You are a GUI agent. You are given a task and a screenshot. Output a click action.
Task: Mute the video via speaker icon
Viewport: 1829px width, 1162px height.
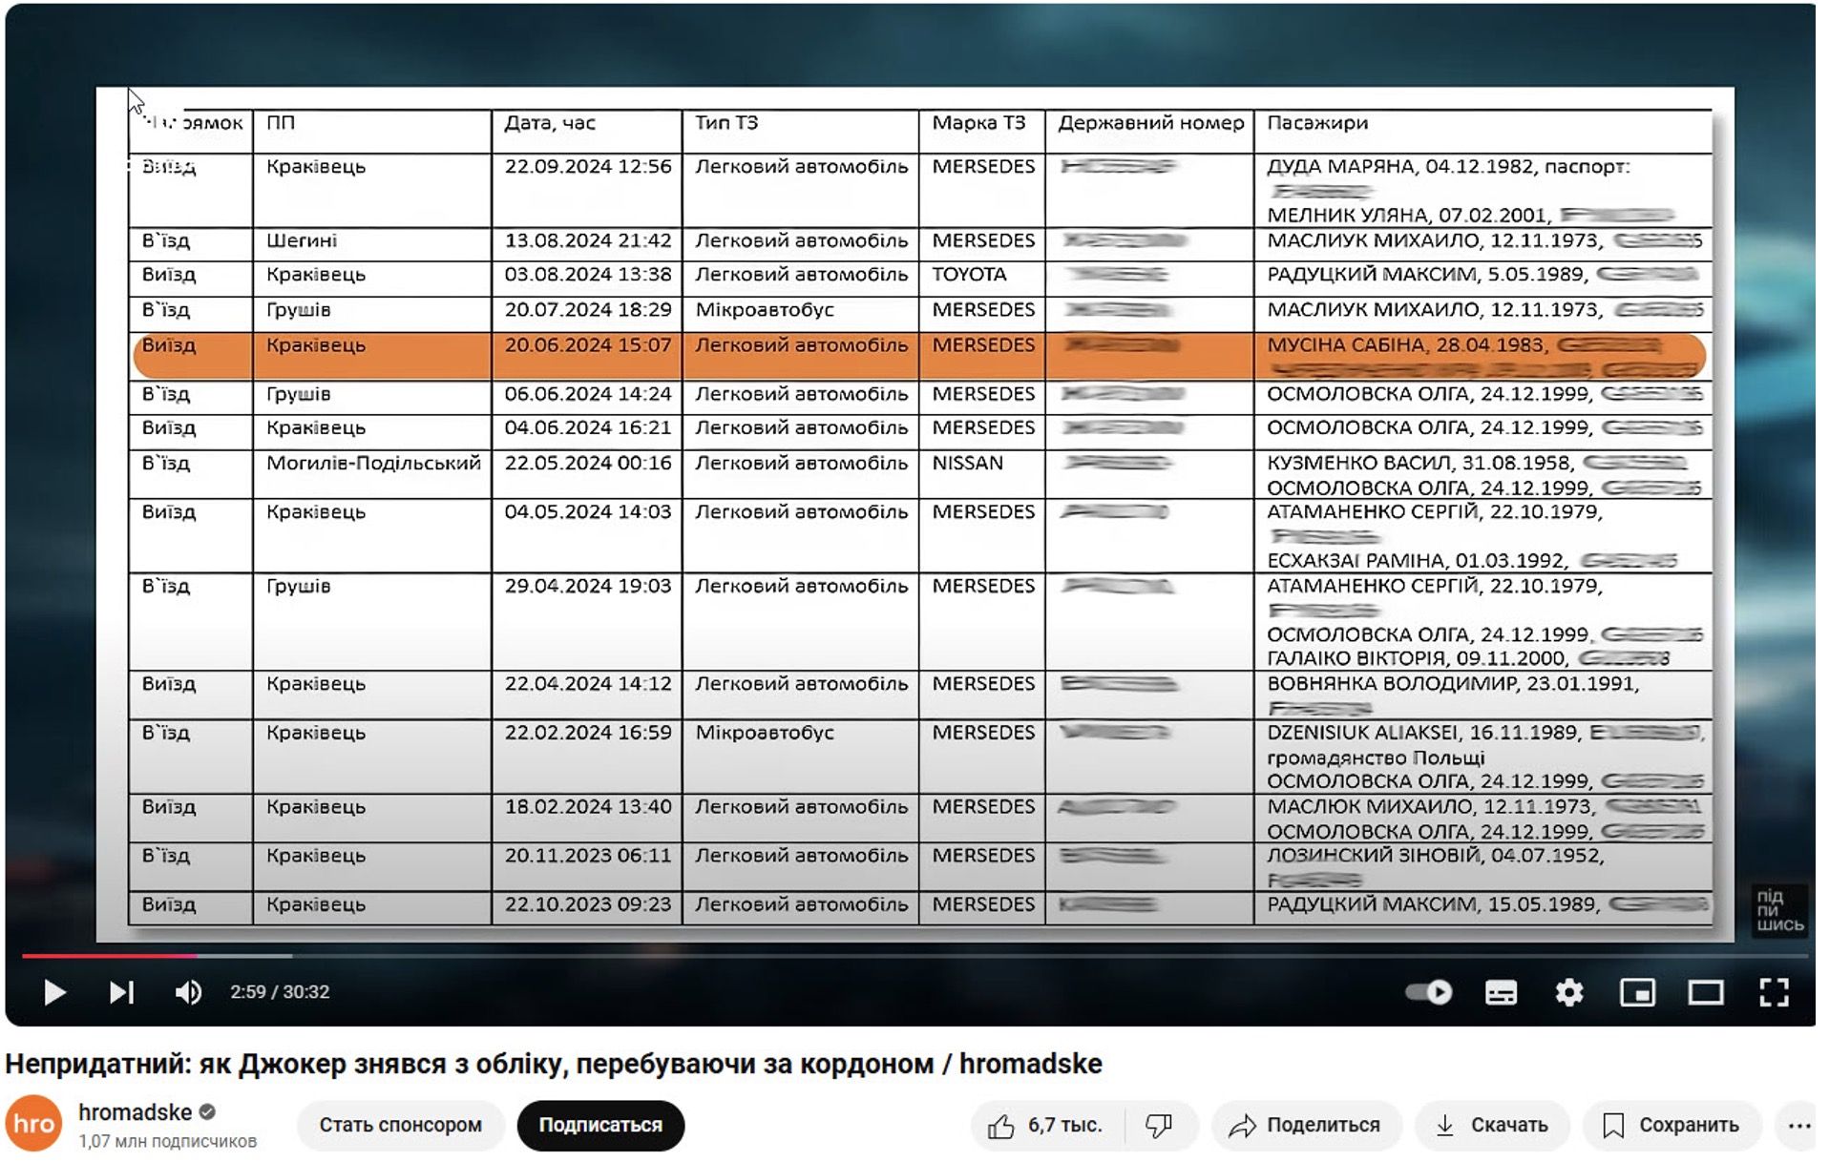pyautogui.click(x=187, y=992)
